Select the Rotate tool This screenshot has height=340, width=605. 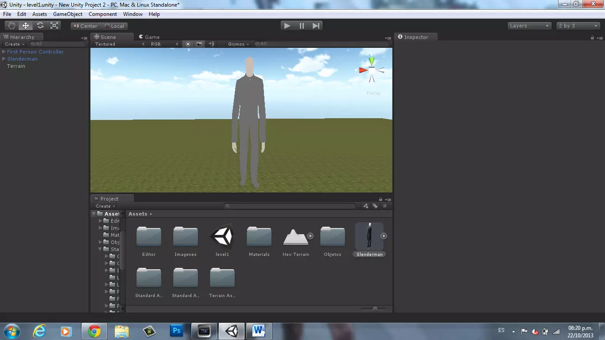[40, 26]
